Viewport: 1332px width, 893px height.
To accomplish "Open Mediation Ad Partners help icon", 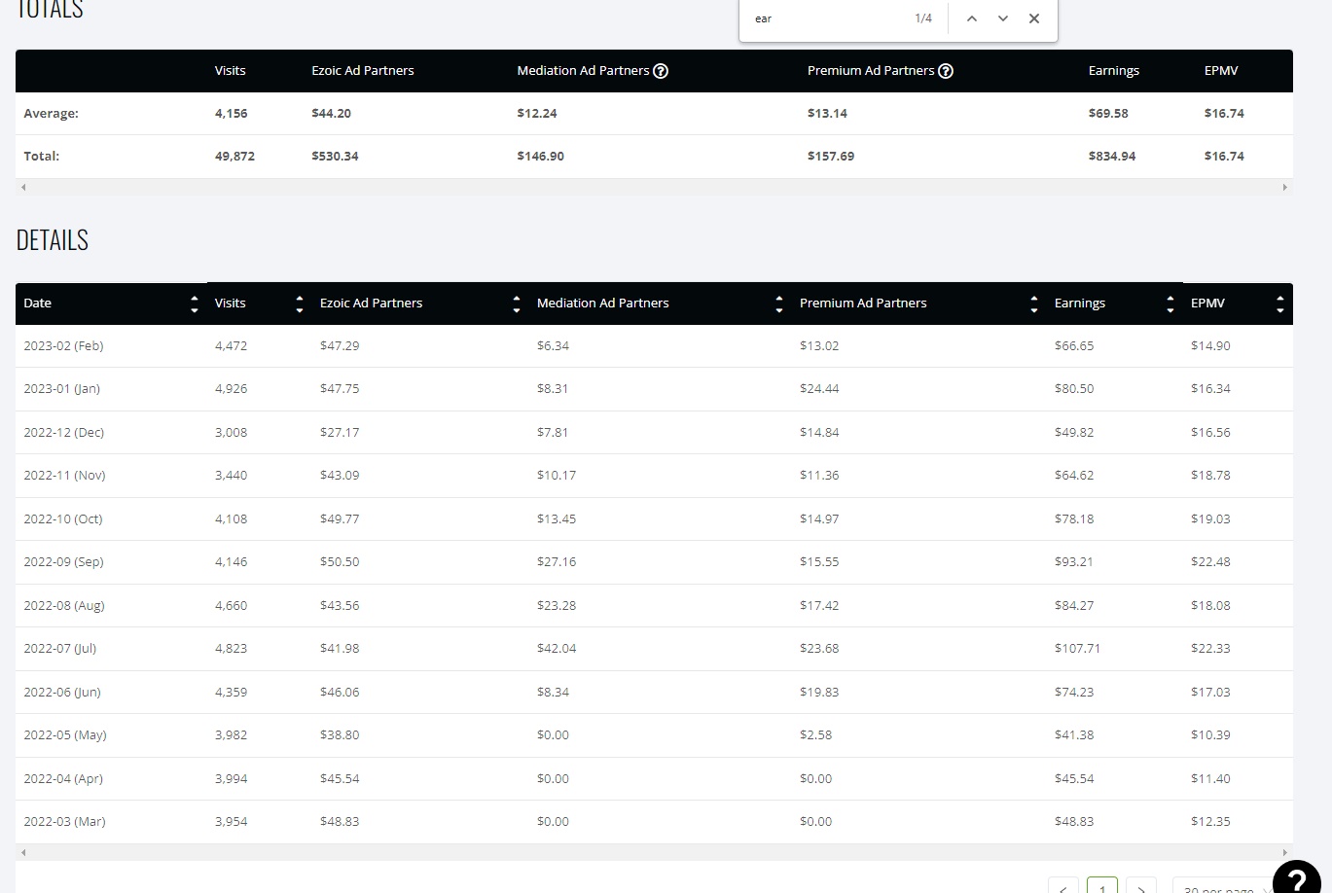I will pyautogui.click(x=661, y=71).
